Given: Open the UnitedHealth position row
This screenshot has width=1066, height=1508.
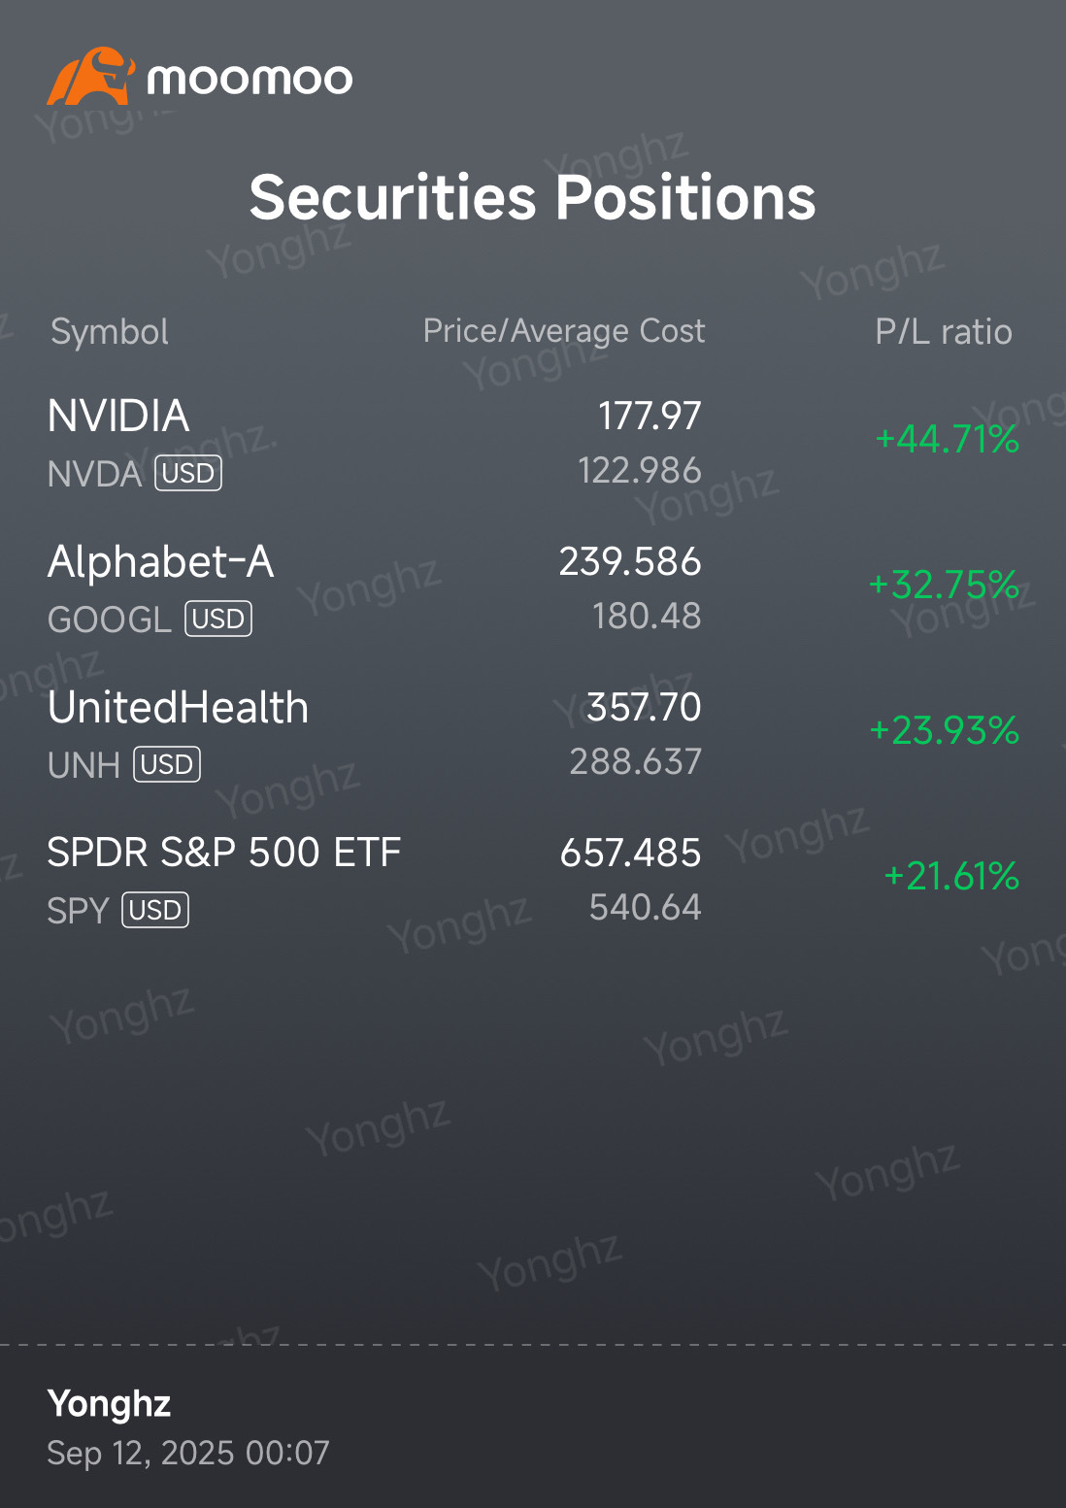Looking at the screenshot, I should pyautogui.click(x=533, y=734).
